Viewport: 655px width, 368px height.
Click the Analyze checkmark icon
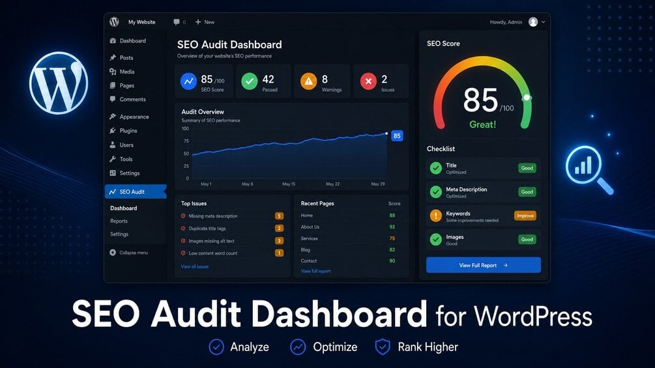(216, 347)
